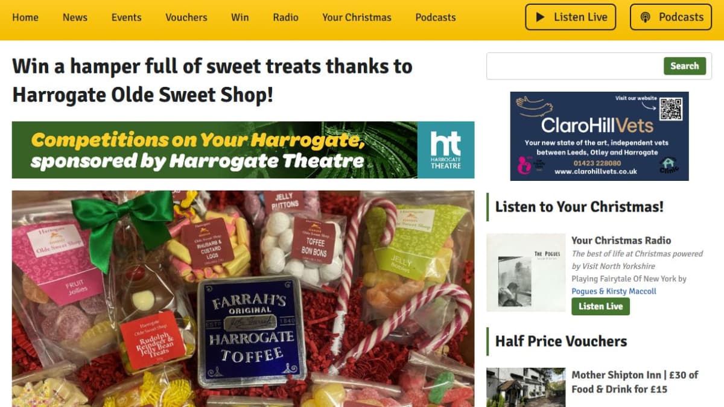Open Your Christmas from the navigation

pos(357,17)
